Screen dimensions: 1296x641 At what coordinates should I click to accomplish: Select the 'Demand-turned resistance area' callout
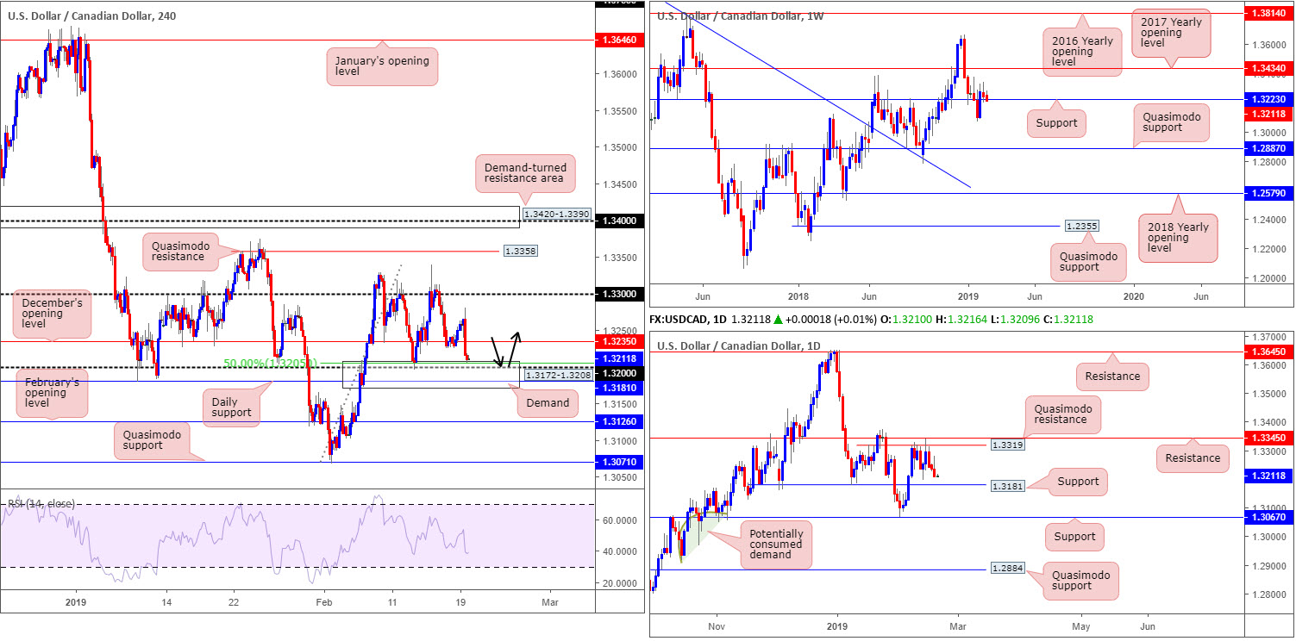[x=524, y=176]
